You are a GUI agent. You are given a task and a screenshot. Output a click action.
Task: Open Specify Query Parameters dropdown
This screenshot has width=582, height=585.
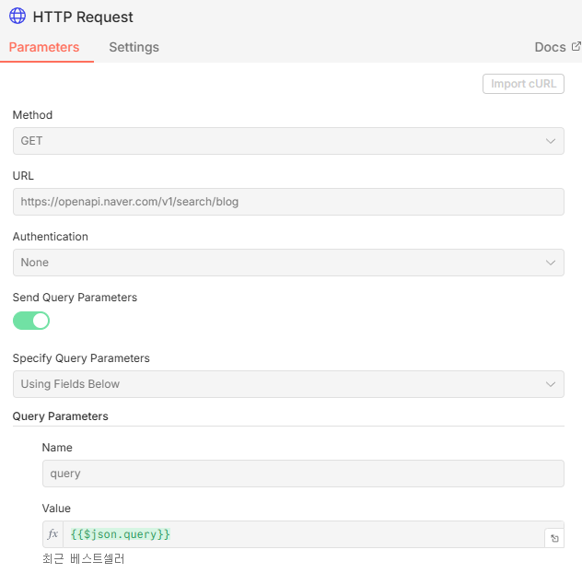[287, 384]
